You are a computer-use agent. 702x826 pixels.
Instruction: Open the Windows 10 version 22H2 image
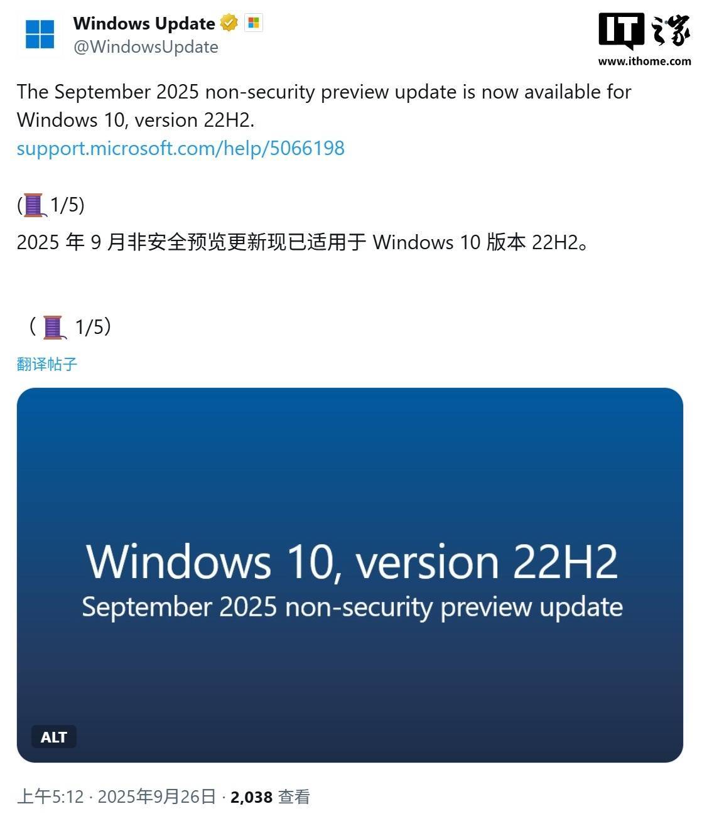[x=350, y=575]
